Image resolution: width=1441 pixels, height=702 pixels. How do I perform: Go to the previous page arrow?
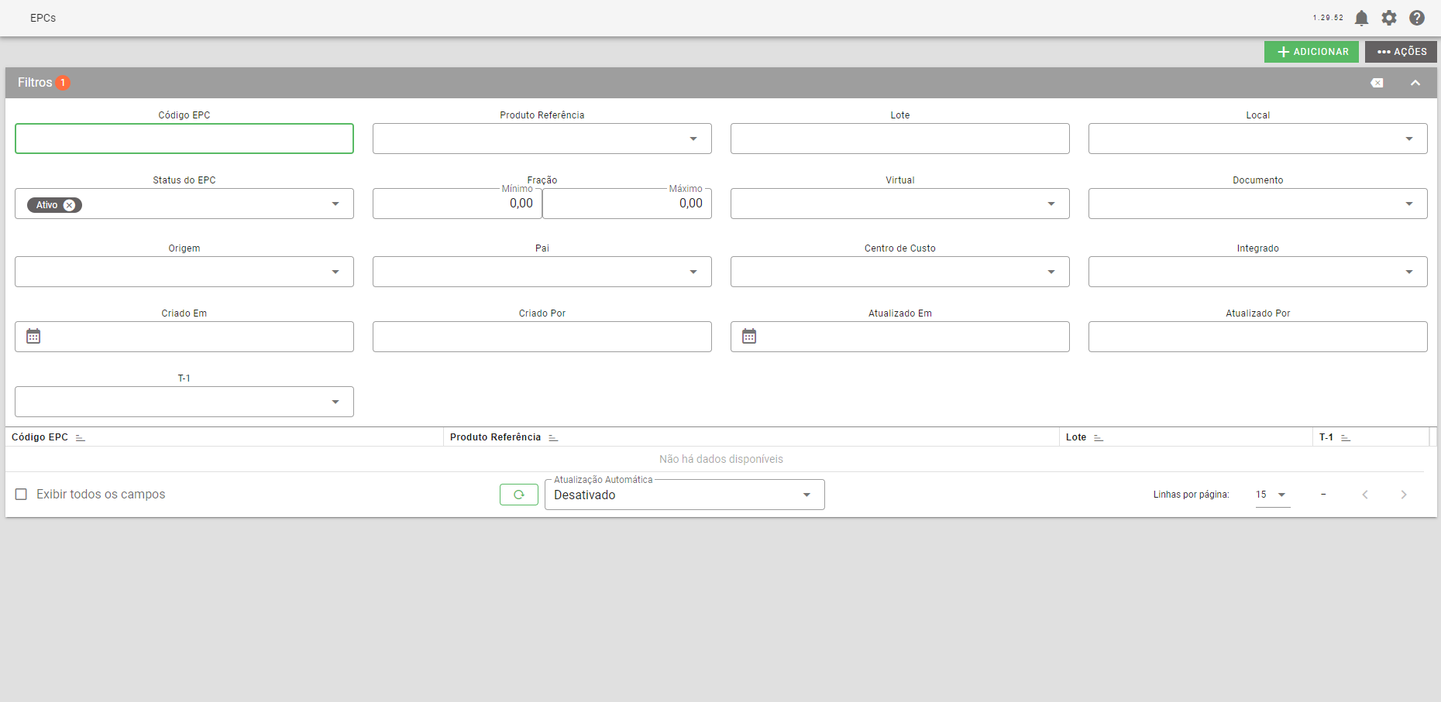click(x=1365, y=495)
